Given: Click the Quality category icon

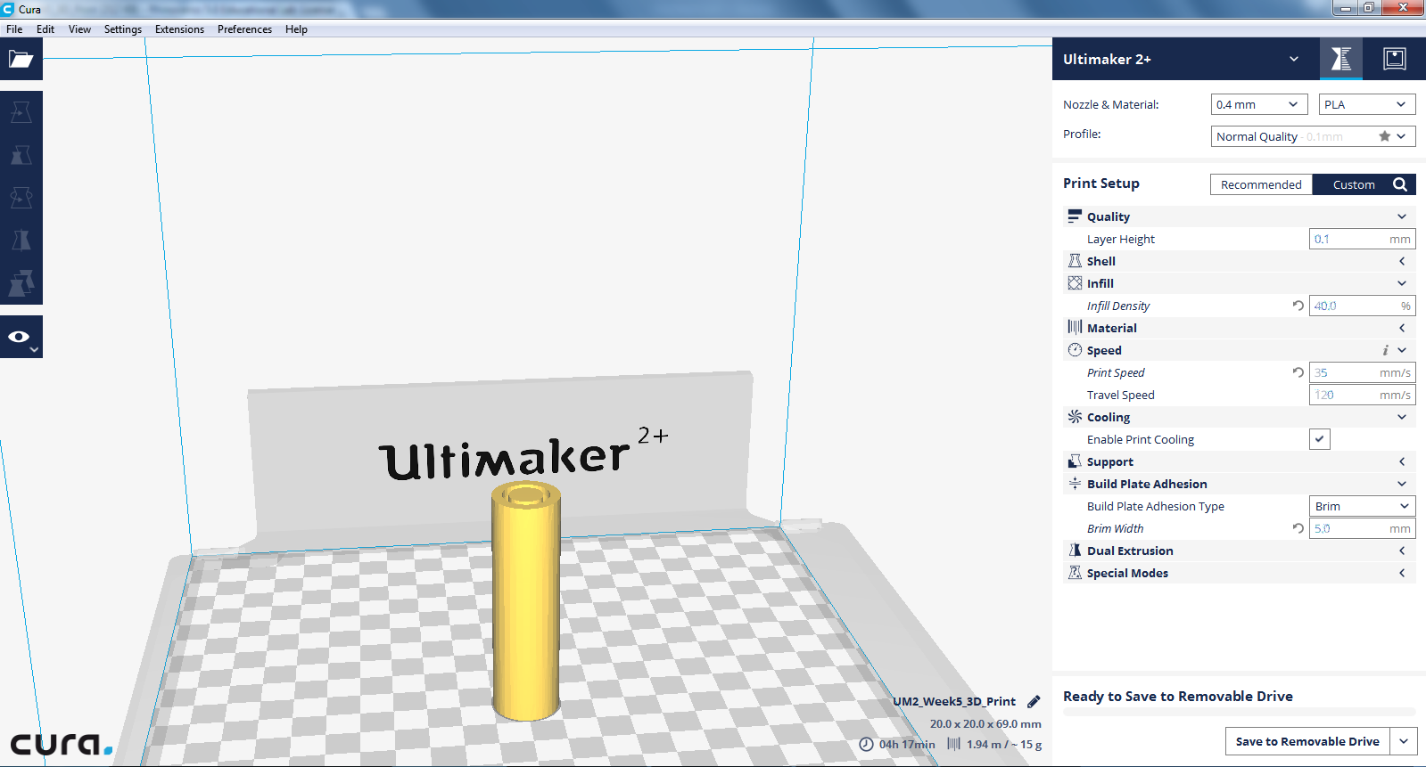Looking at the screenshot, I should [x=1075, y=216].
